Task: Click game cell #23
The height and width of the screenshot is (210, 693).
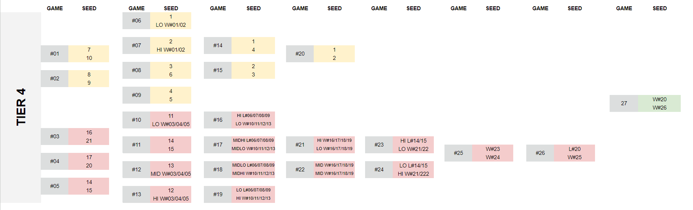Action: (x=379, y=145)
